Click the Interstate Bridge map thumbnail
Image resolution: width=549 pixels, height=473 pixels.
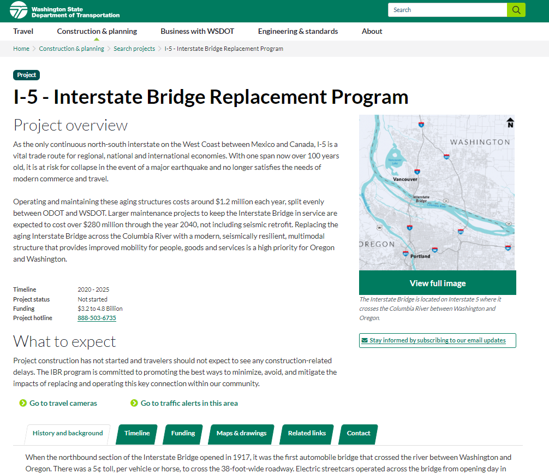coord(437,192)
